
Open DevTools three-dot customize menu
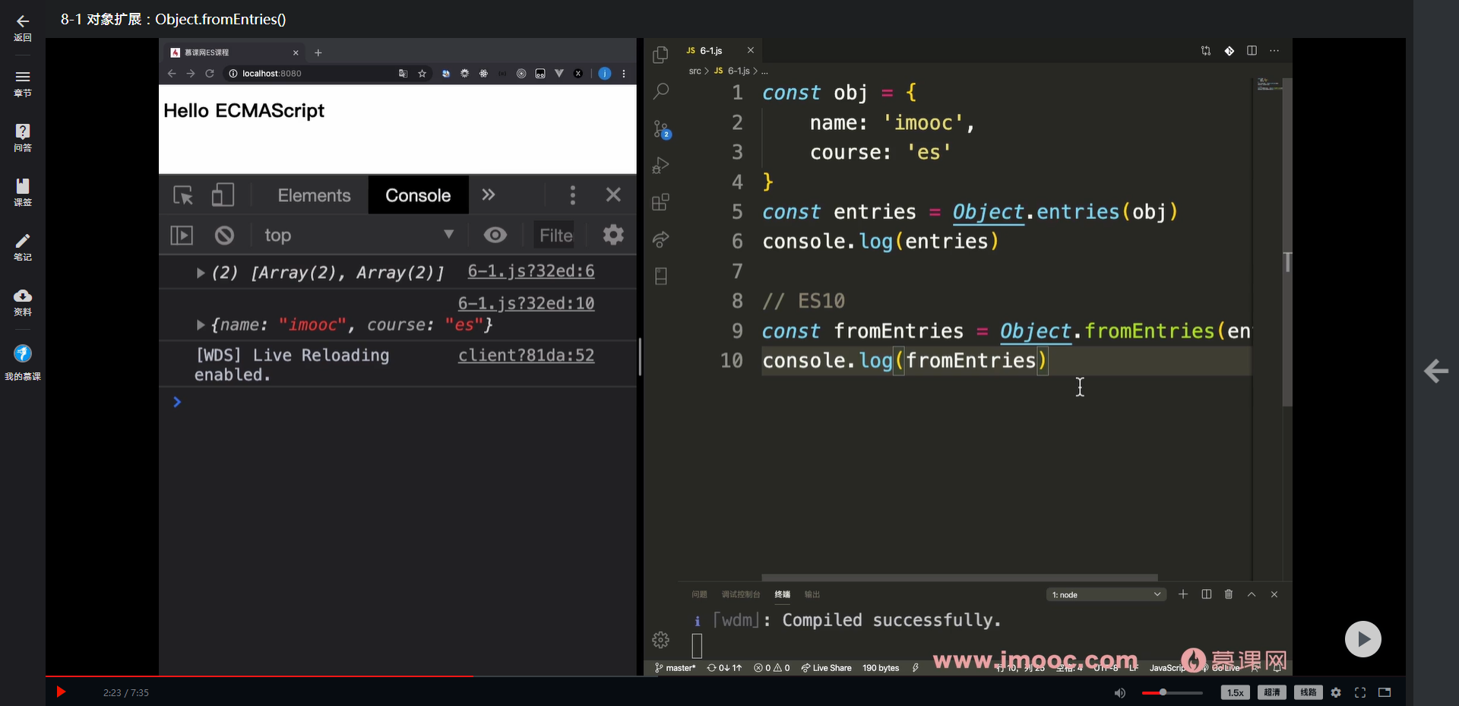pos(573,195)
